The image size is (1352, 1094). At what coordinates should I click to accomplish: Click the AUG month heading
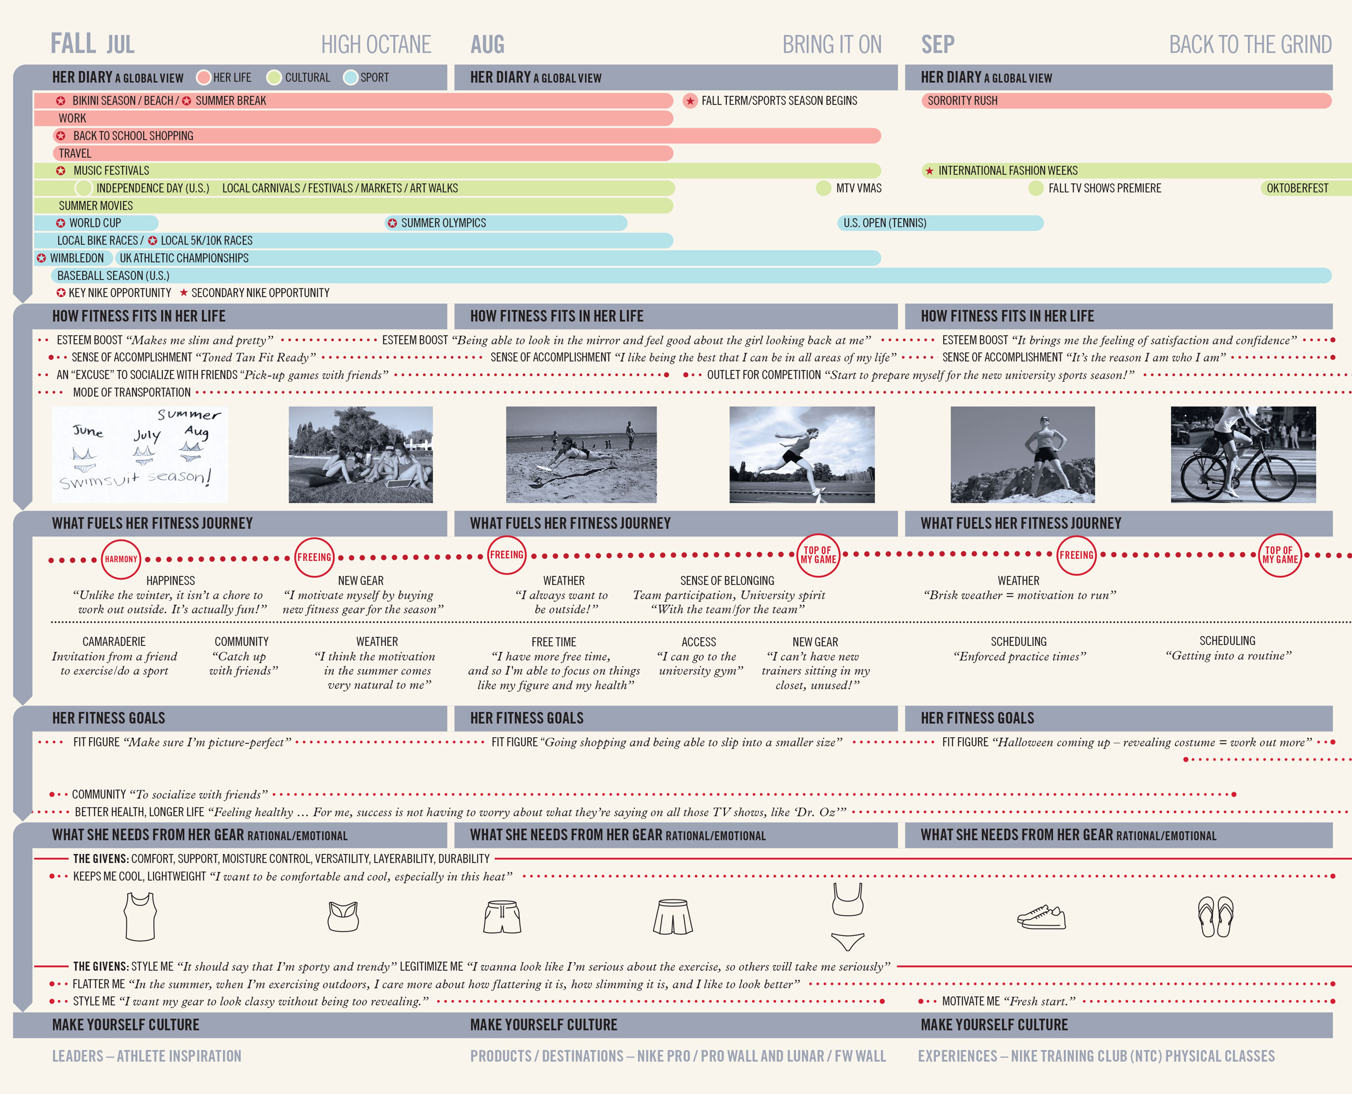point(487,44)
